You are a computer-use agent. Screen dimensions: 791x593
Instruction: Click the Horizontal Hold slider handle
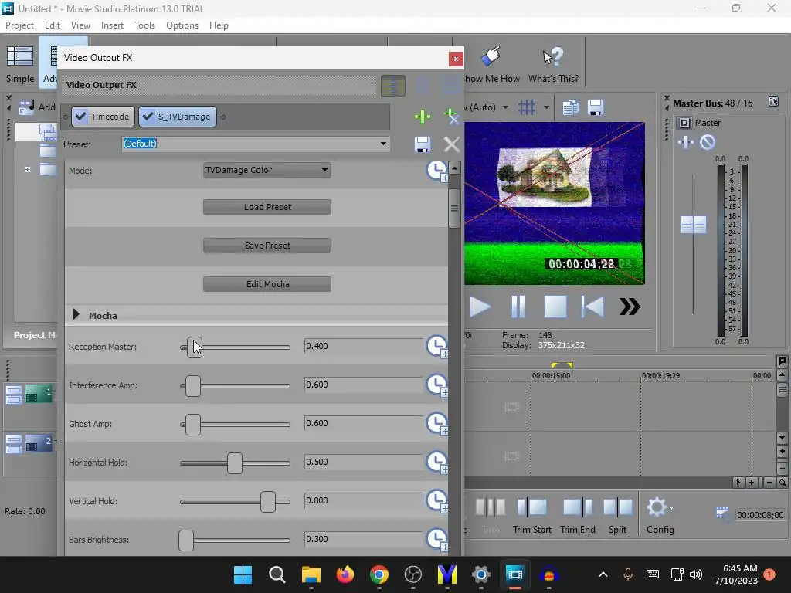pos(235,463)
